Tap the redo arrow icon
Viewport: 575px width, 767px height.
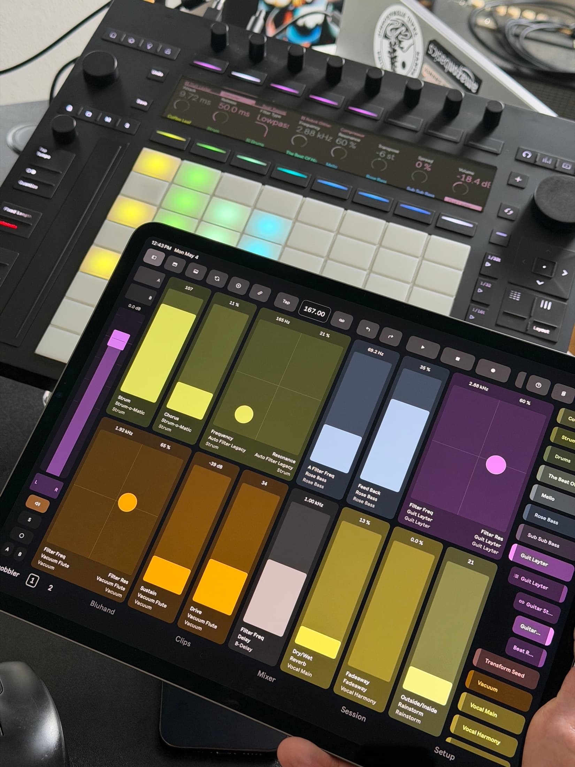[391, 336]
